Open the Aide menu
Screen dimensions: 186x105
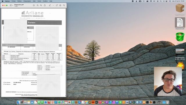51,1
